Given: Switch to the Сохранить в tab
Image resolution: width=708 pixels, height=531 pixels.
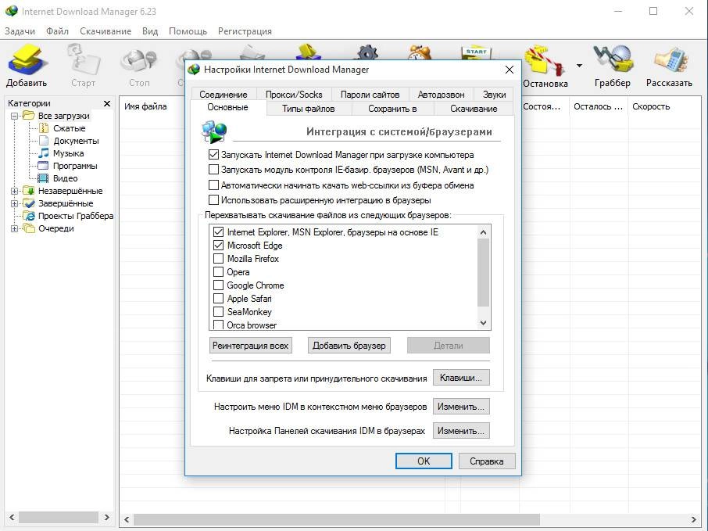Looking at the screenshot, I should [392, 109].
